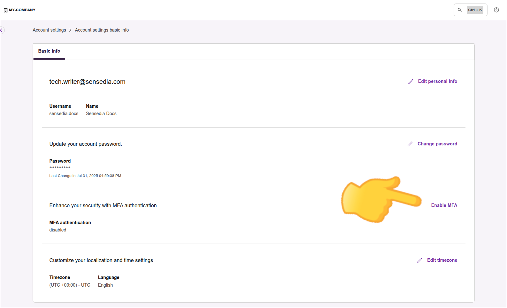
Task: Click the magnifier search icon
Action: click(x=459, y=10)
